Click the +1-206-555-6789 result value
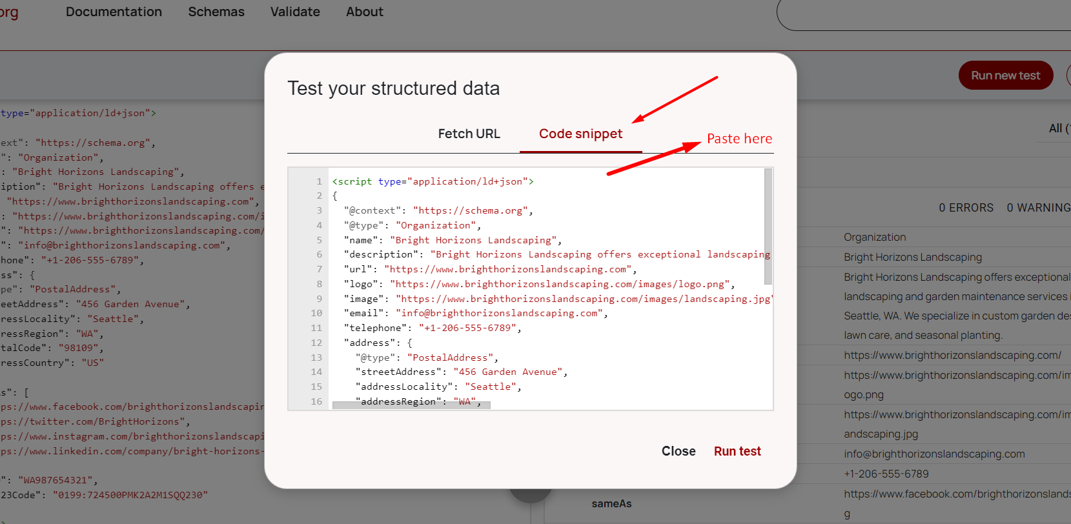 886,474
